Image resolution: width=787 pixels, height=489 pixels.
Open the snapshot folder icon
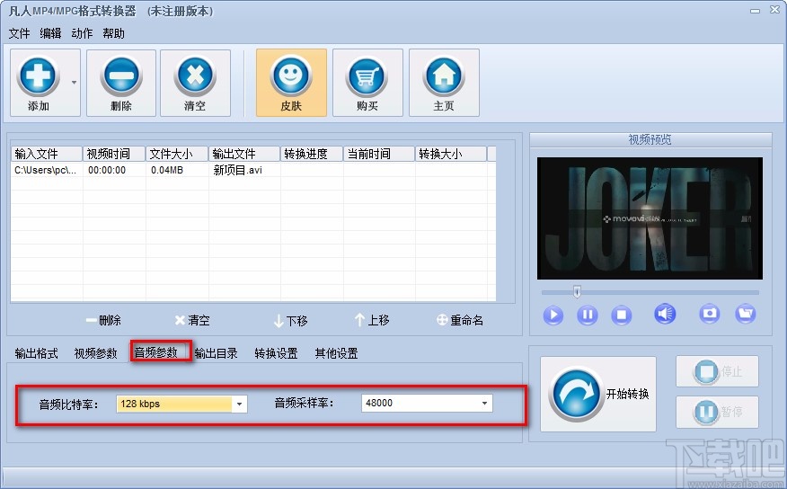(746, 314)
